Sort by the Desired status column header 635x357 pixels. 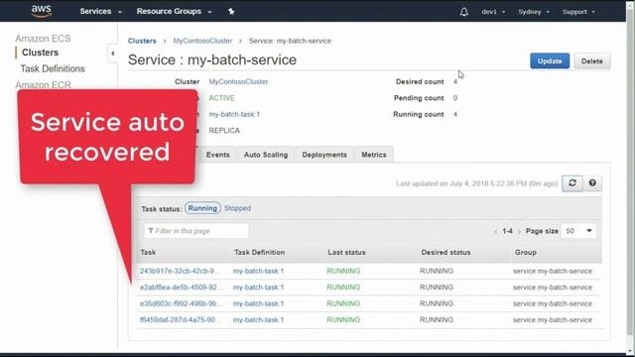coord(445,252)
